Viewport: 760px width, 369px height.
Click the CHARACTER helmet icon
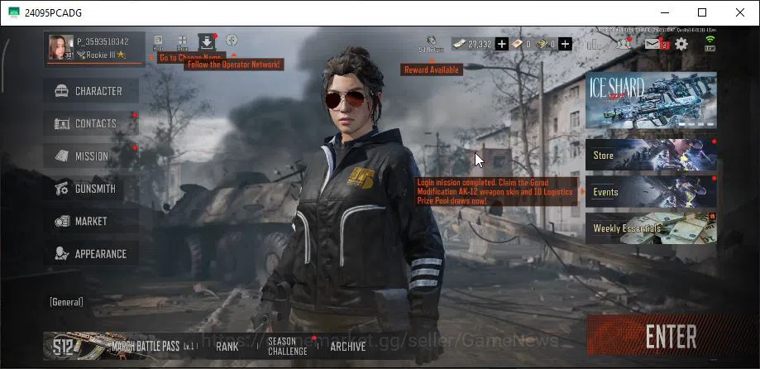coord(61,91)
